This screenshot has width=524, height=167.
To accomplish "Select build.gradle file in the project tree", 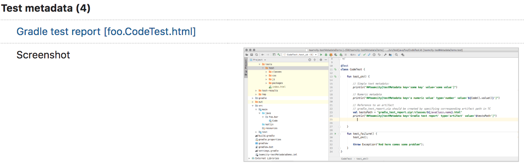I will pyautogui.click(x=266, y=136).
